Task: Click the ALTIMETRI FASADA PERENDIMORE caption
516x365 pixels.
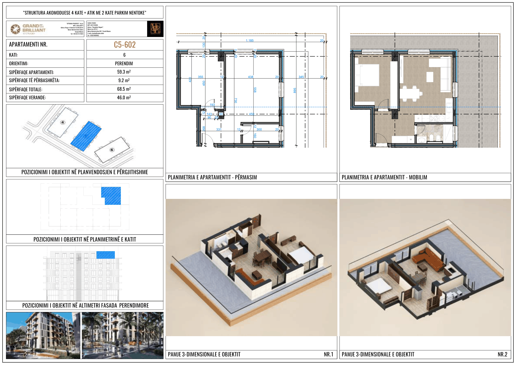Action: tap(86, 305)
